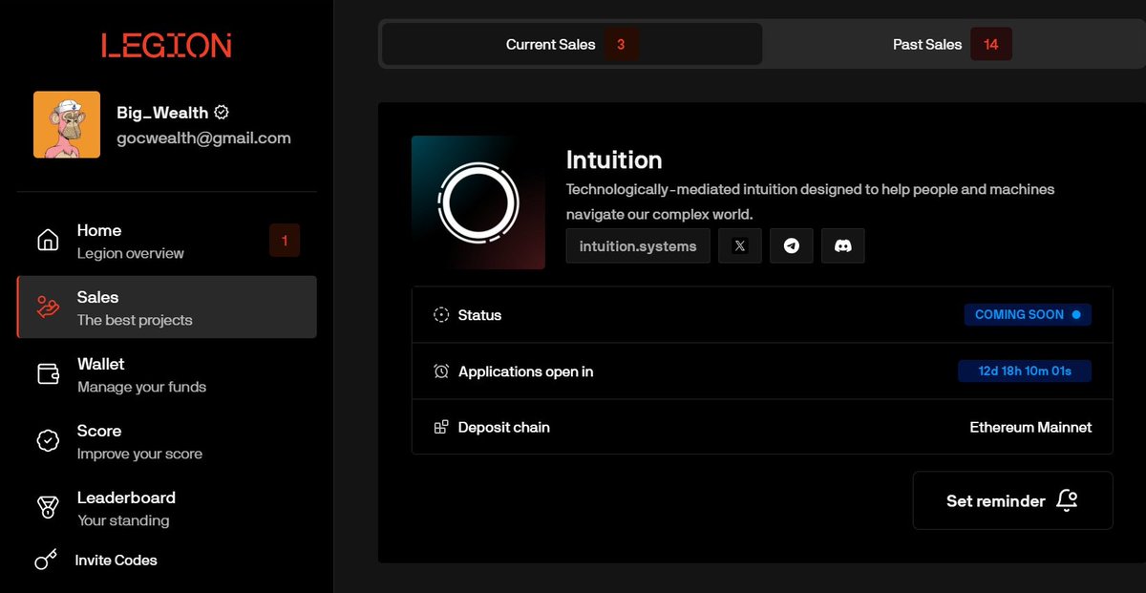
Task: Click the Legion logo
Action: click(166, 45)
